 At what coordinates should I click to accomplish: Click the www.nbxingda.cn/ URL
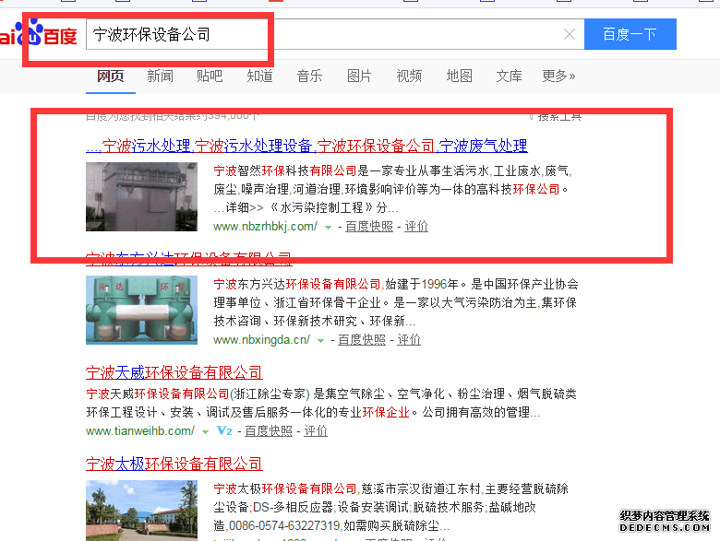pos(261,340)
